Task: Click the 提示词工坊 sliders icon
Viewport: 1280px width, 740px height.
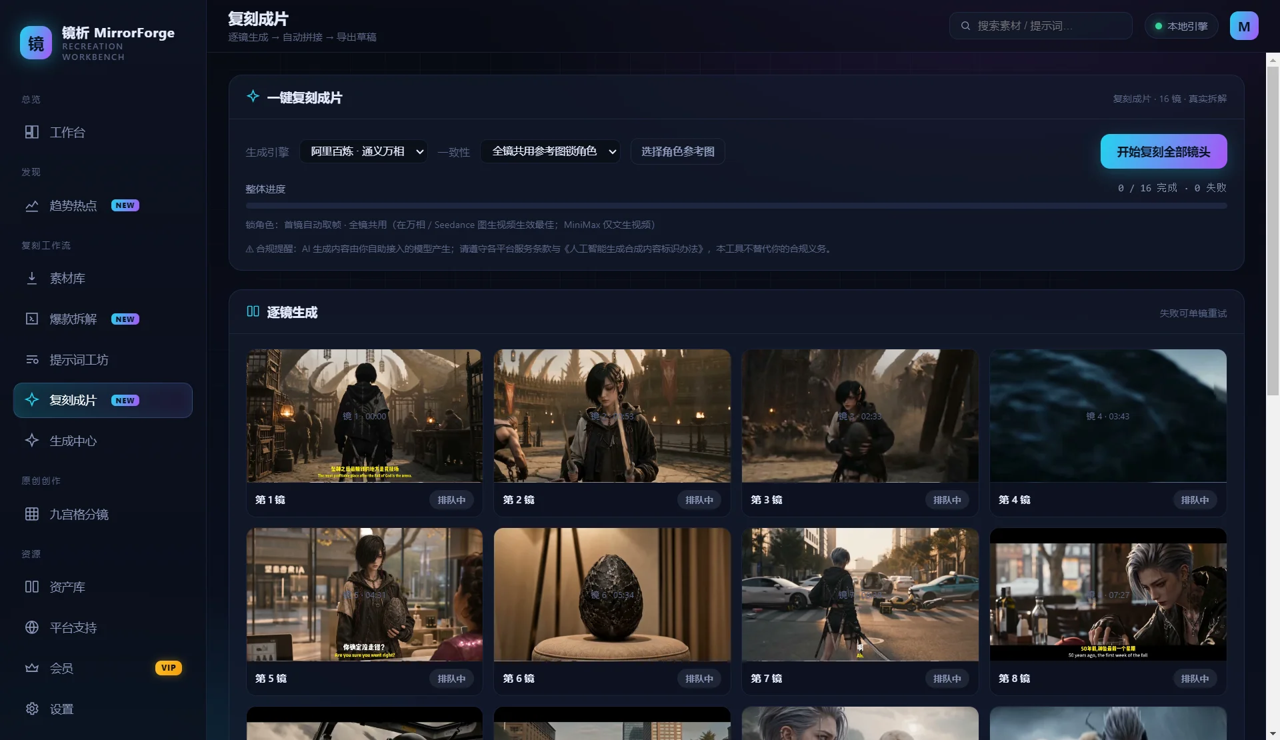Action: click(x=31, y=359)
